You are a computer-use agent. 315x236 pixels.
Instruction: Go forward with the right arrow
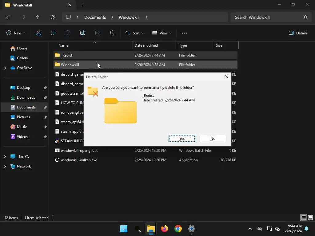23,17
